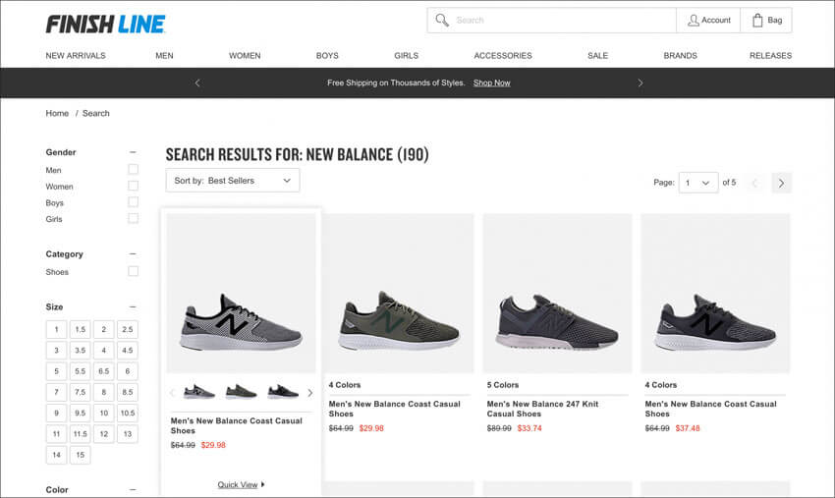Image resolution: width=835 pixels, height=498 pixels.
Task: Open the New Arrivals menu
Action: [76, 55]
